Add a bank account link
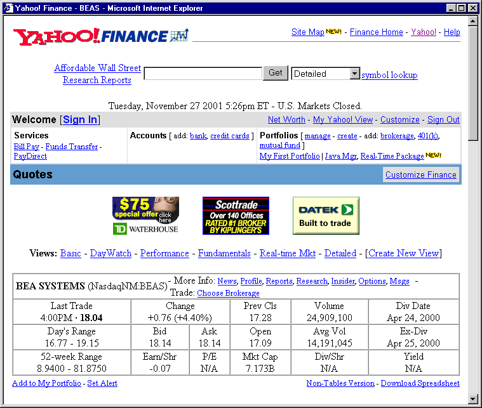The height and width of the screenshot is (408, 482). [198, 136]
